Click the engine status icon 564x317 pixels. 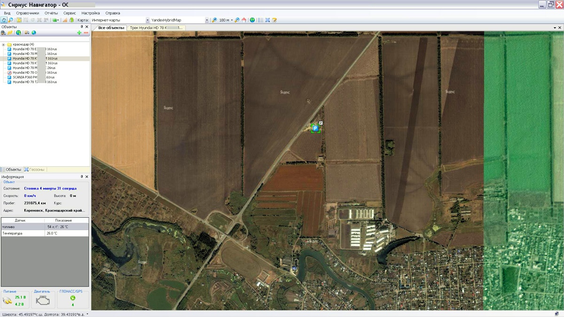(x=42, y=301)
